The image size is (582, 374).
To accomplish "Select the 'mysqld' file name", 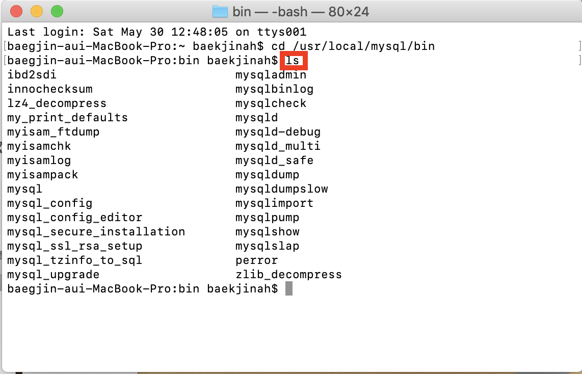I will pyautogui.click(x=257, y=118).
